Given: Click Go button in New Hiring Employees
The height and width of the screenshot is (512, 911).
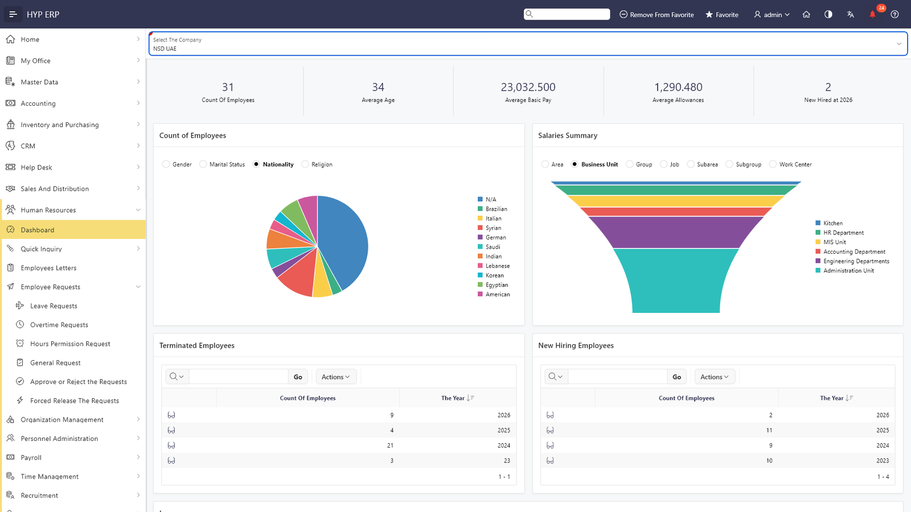Looking at the screenshot, I should click(x=676, y=377).
